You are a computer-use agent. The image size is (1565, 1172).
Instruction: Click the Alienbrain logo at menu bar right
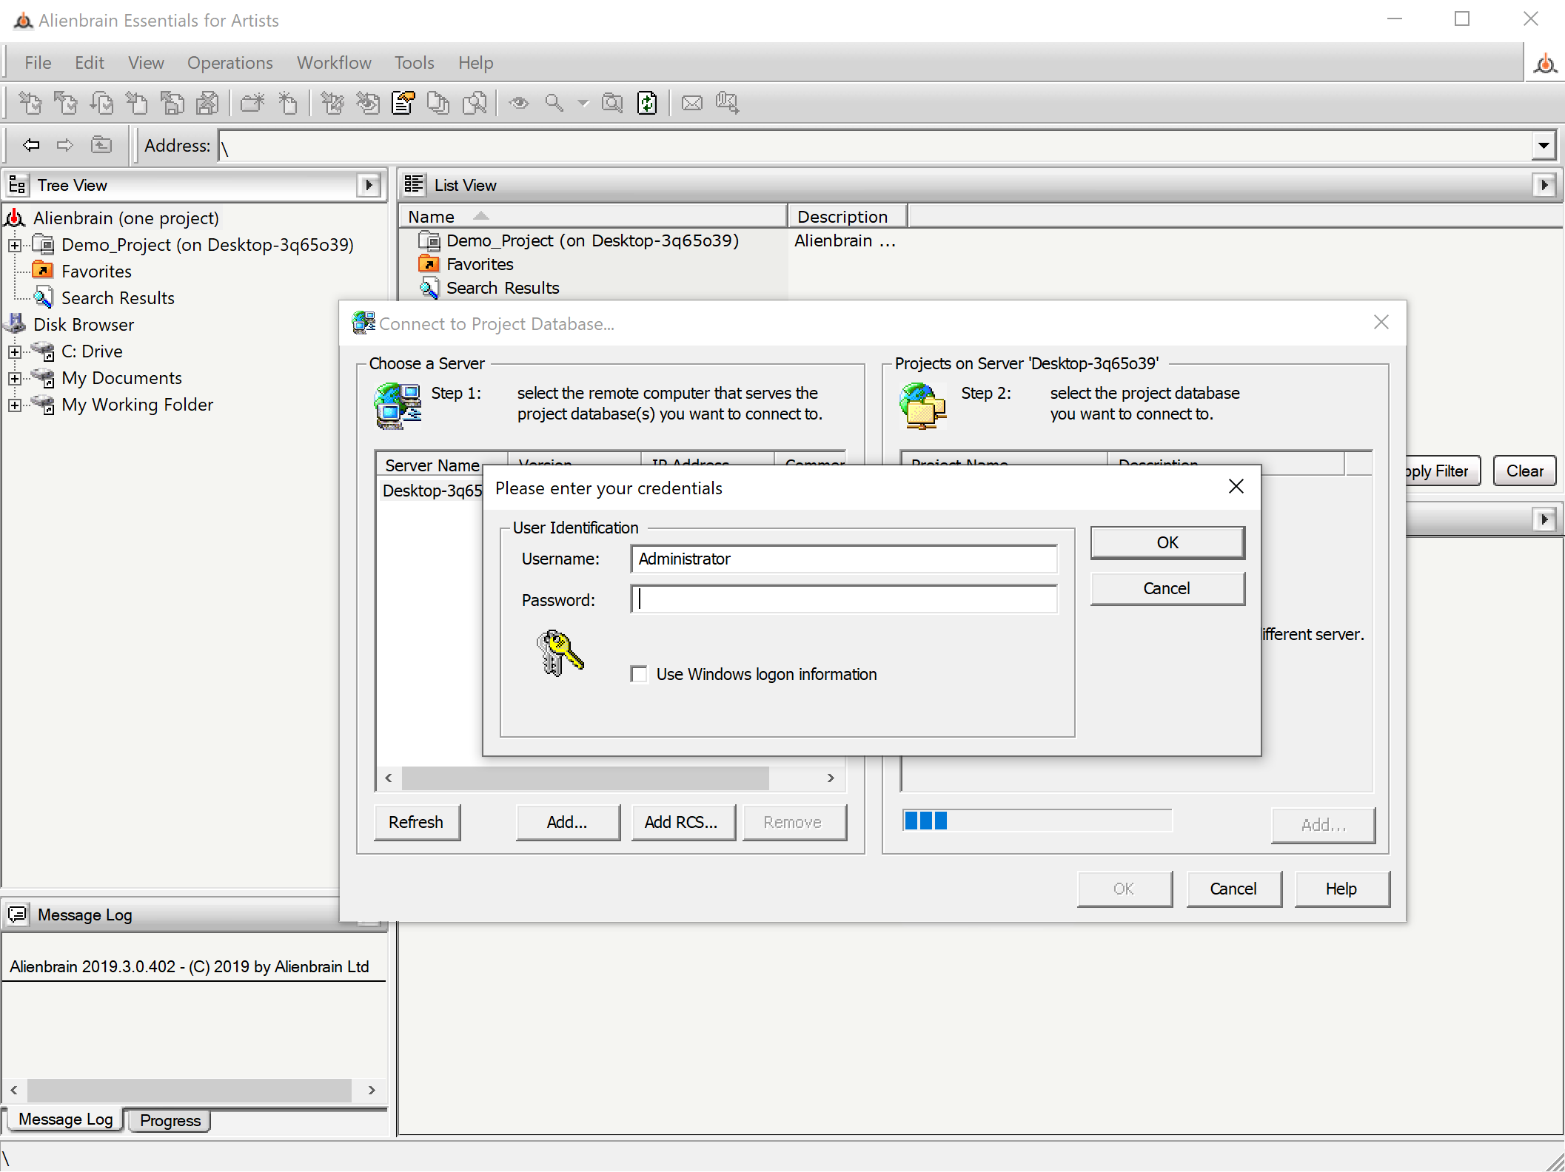tap(1544, 64)
